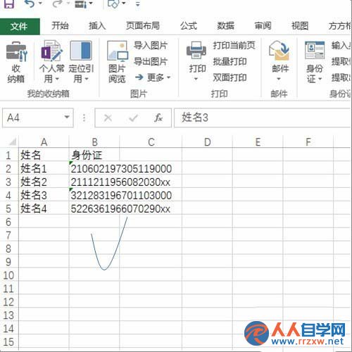Click the Undo arrow icon
Screen dimensions: 352x352
30,4
